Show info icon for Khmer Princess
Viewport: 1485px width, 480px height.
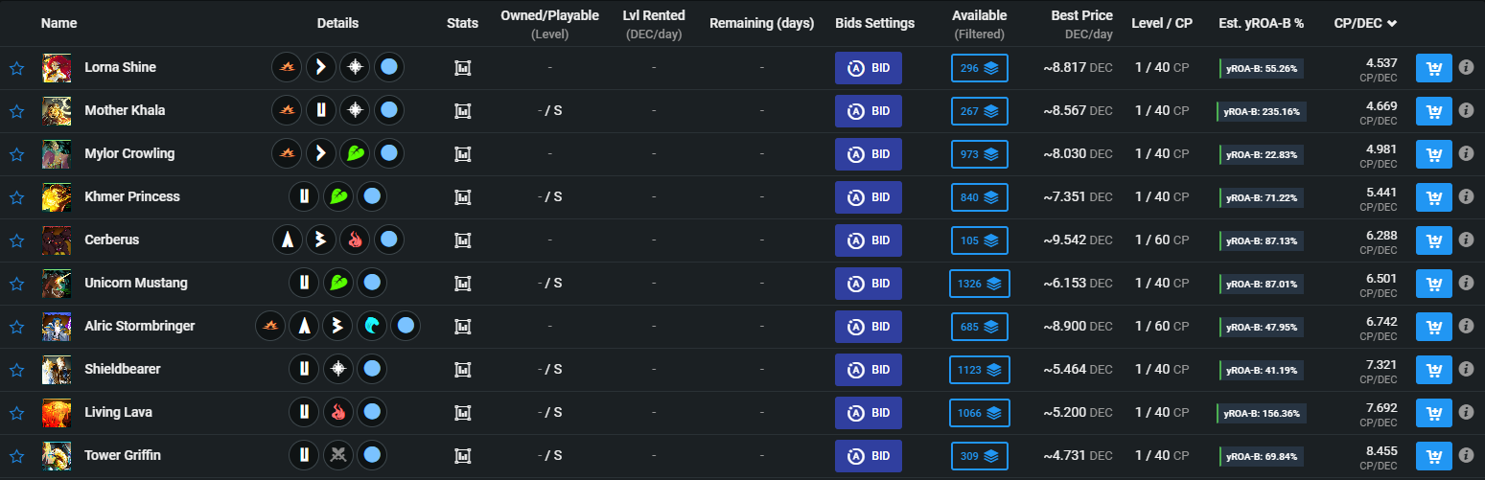pyautogui.click(x=1466, y=197)
